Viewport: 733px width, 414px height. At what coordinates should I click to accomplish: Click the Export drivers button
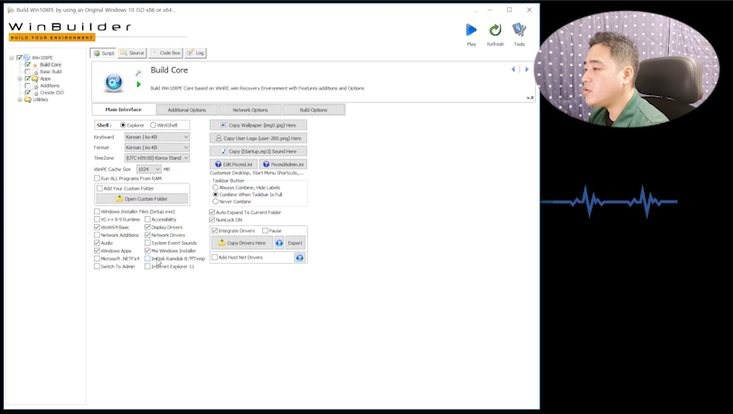295,243
